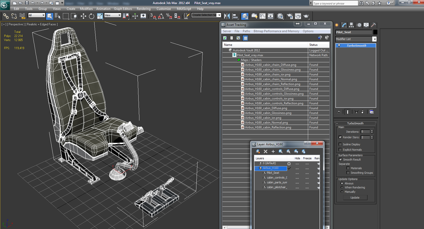
Task: Open Paths menu in Asset Tracking
Action: tap(246, 31)
